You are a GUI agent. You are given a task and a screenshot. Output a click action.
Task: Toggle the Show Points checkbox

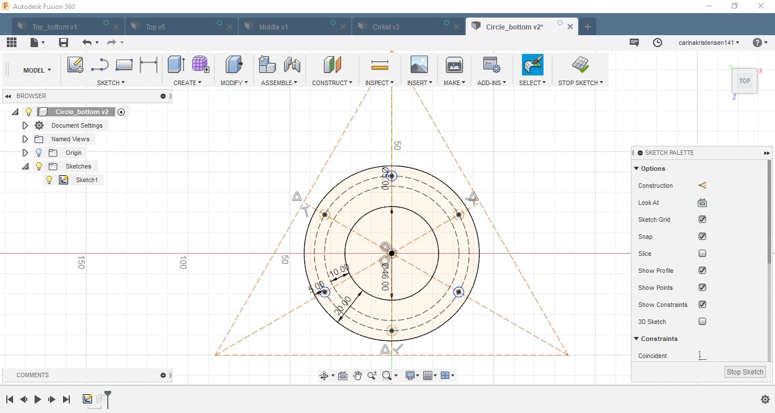pyautogui.click(x=702, y=288)
